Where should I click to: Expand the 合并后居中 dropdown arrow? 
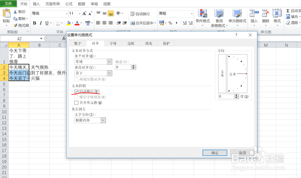[155, 23]
